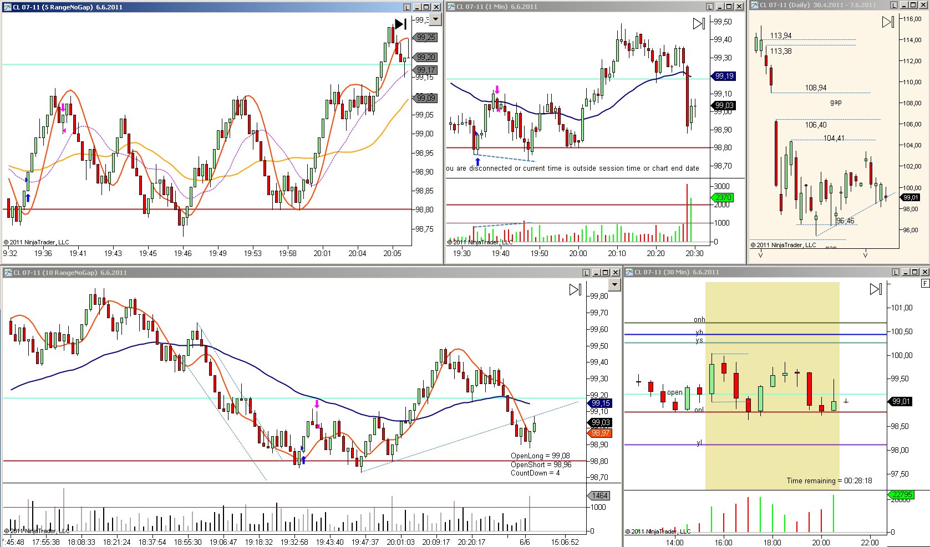Click the disconnected session warning text in 1 Min chart
Viewport: 930px width, 547px height.
click(572, 168)
